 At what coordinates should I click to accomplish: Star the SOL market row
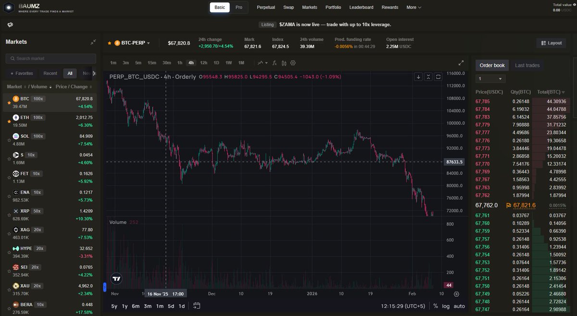[x=9, y=141]
